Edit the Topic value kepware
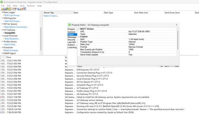 click(152, 34)
